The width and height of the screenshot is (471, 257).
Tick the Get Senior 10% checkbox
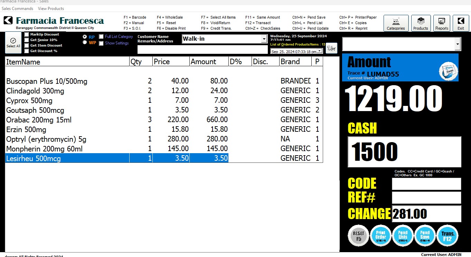click(27, 40)
